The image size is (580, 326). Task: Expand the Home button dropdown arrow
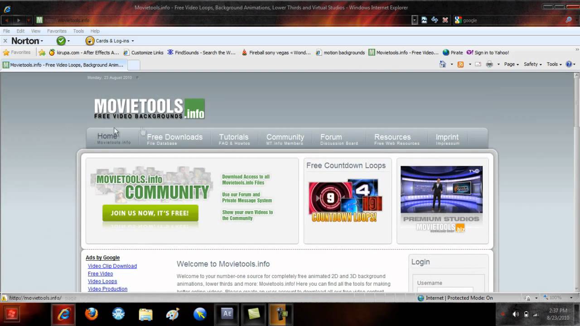(x=451, y=64)
